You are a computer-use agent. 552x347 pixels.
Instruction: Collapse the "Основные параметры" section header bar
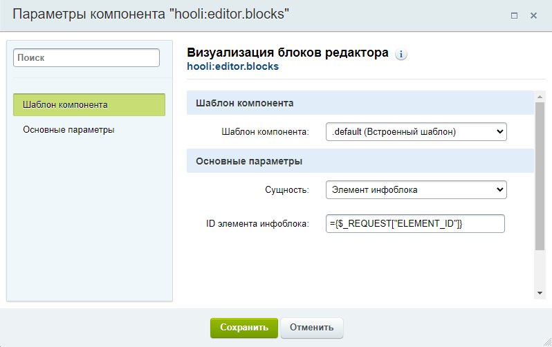pos(360,161)
